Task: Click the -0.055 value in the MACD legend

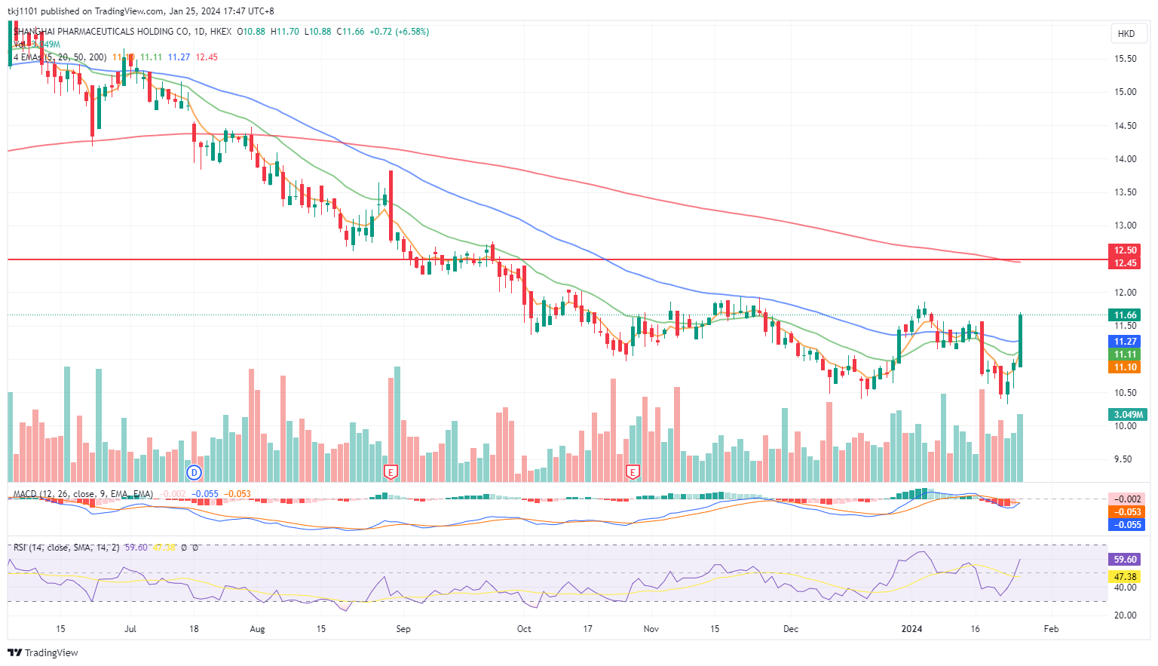Action: coord(205,494)
